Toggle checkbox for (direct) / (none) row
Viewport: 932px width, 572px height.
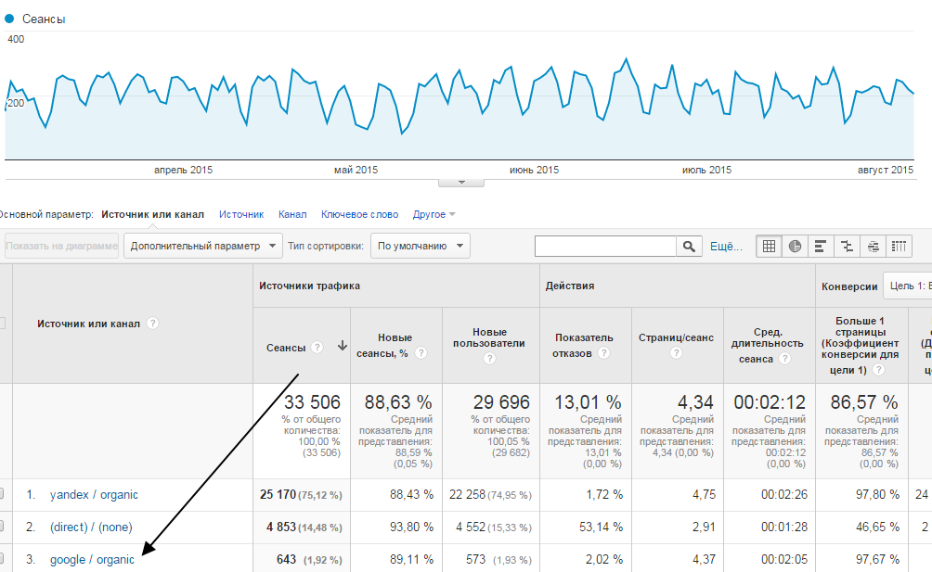tap(3, 528)
